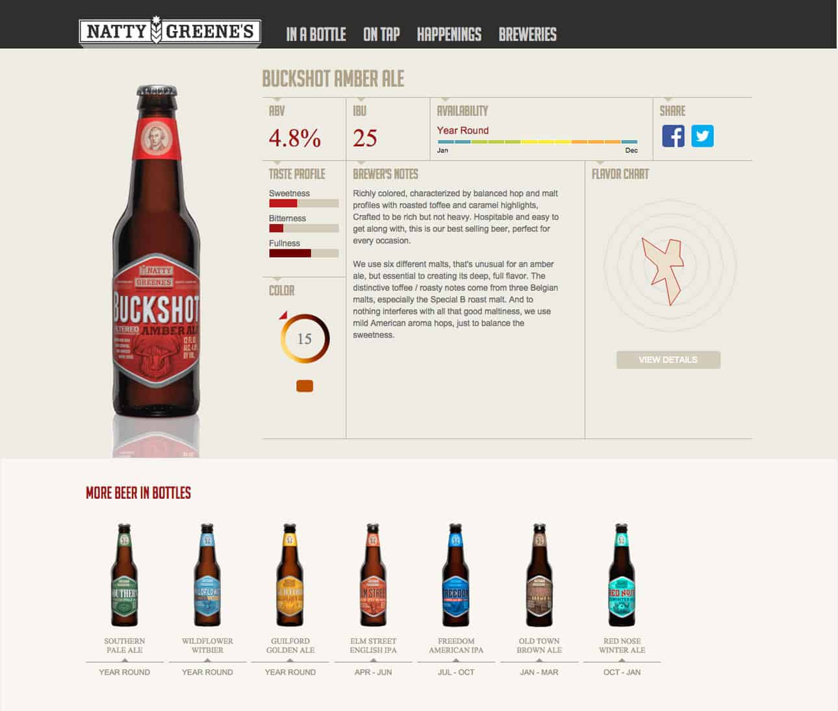This screenshot has width=838, height=711.
Task: Pick the Freedom American IPA bottle
Action: (455, 575)
